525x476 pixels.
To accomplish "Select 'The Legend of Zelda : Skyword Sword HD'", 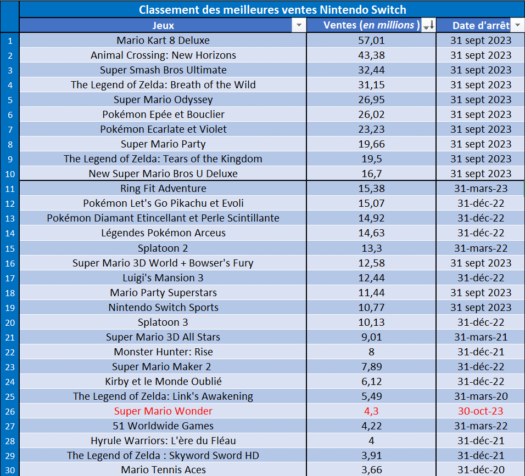I will tap(163, 455).
